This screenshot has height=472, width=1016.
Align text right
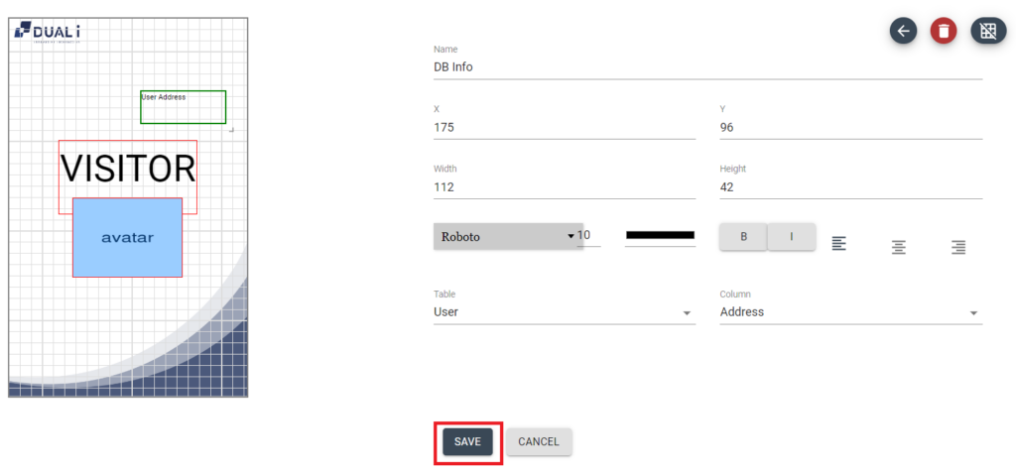(x=958, y=248)
